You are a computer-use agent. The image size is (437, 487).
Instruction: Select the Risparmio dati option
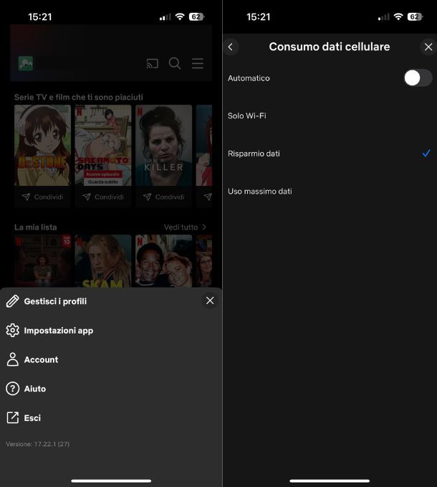tap(330, 153)
